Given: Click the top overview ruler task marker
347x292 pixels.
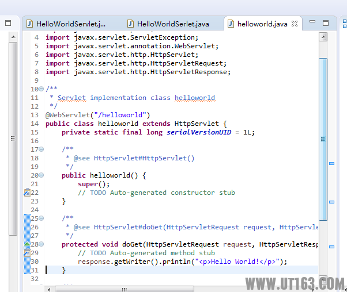Looking at the screenshot, I should 331,164.
